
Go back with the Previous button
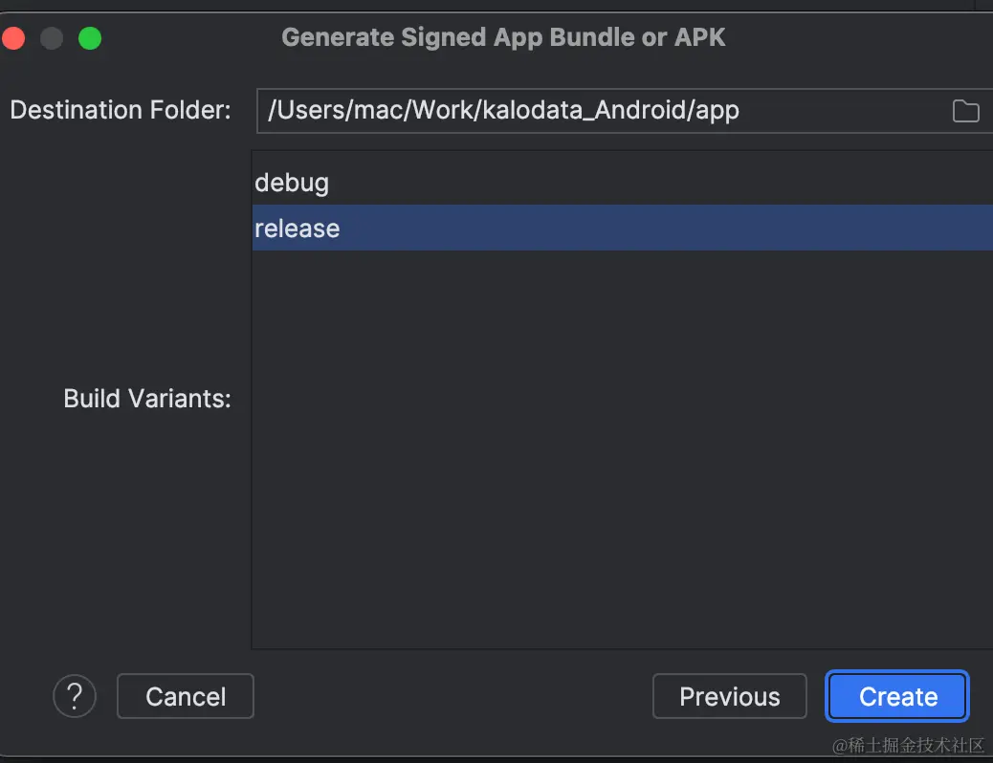pos(730,696)
